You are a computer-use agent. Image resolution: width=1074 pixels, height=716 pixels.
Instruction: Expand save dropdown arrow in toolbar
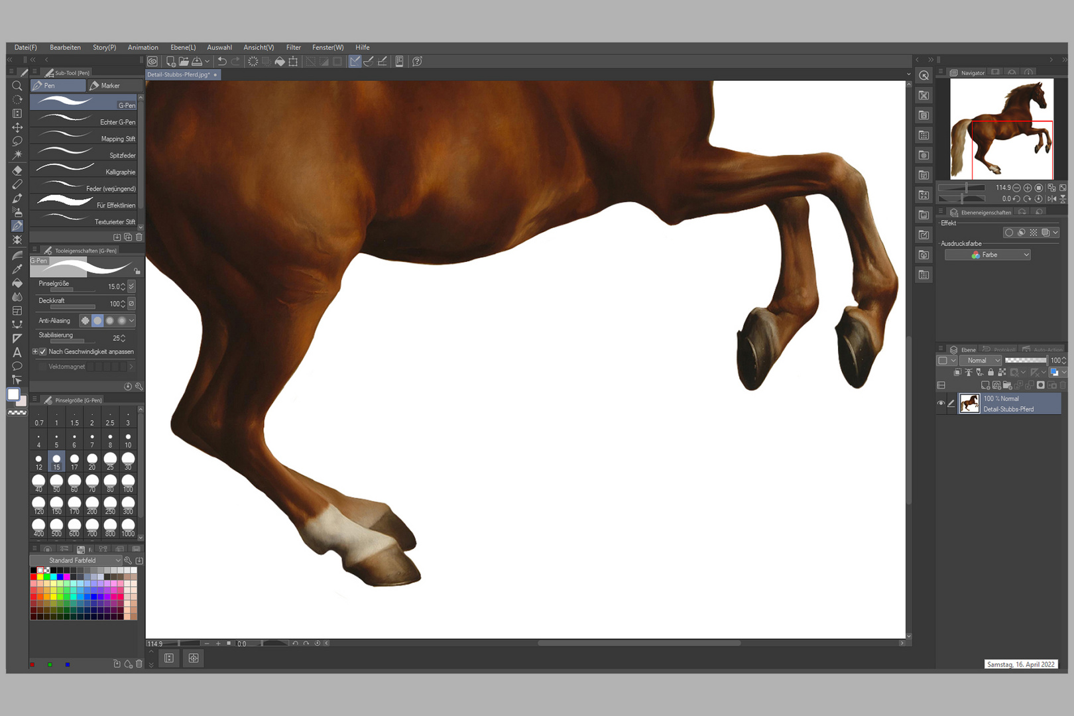[x=208, y=61]
